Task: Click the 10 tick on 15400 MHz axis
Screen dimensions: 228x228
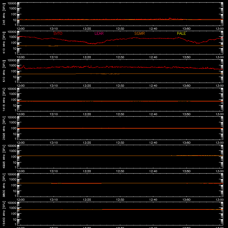Action: (15, 219)
